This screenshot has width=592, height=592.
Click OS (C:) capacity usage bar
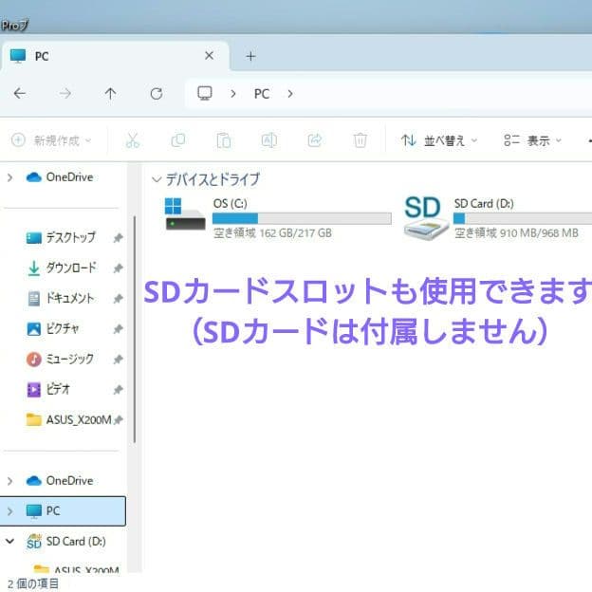[x=302, y=218]
